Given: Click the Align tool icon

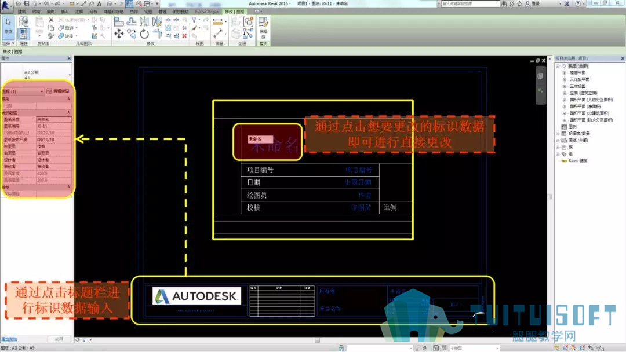Looking at the screenshot, I should click(x=119, y=21).
